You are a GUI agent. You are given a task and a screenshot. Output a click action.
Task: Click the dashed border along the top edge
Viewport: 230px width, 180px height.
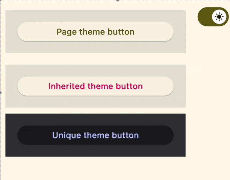tap(56, 0)
